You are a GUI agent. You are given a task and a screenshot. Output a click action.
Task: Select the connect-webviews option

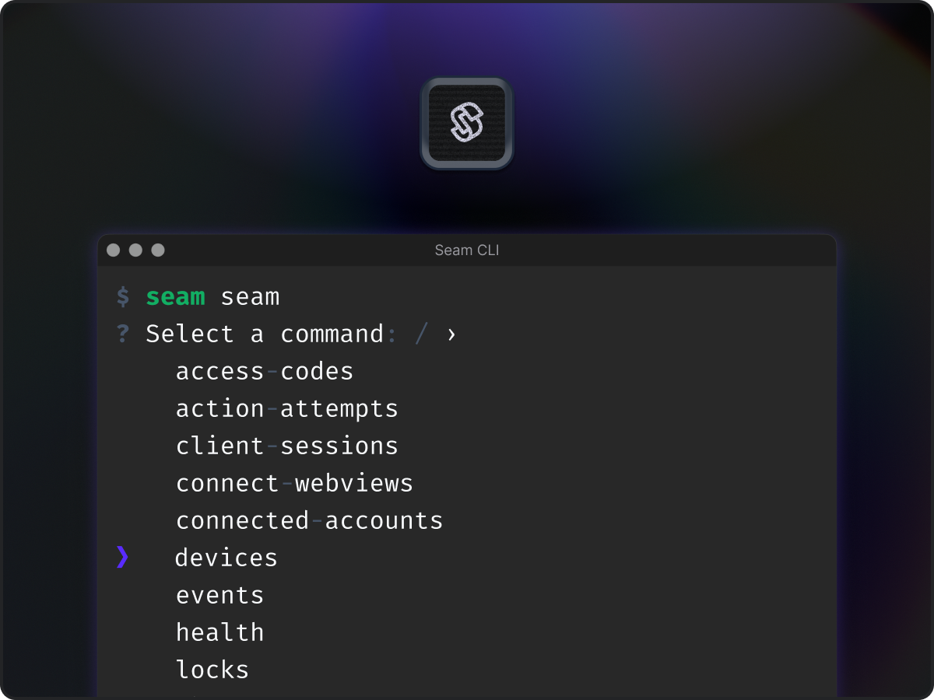tap(294, 483)
